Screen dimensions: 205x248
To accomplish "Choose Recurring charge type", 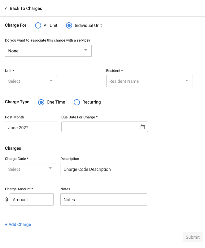I will coord(77,102).
